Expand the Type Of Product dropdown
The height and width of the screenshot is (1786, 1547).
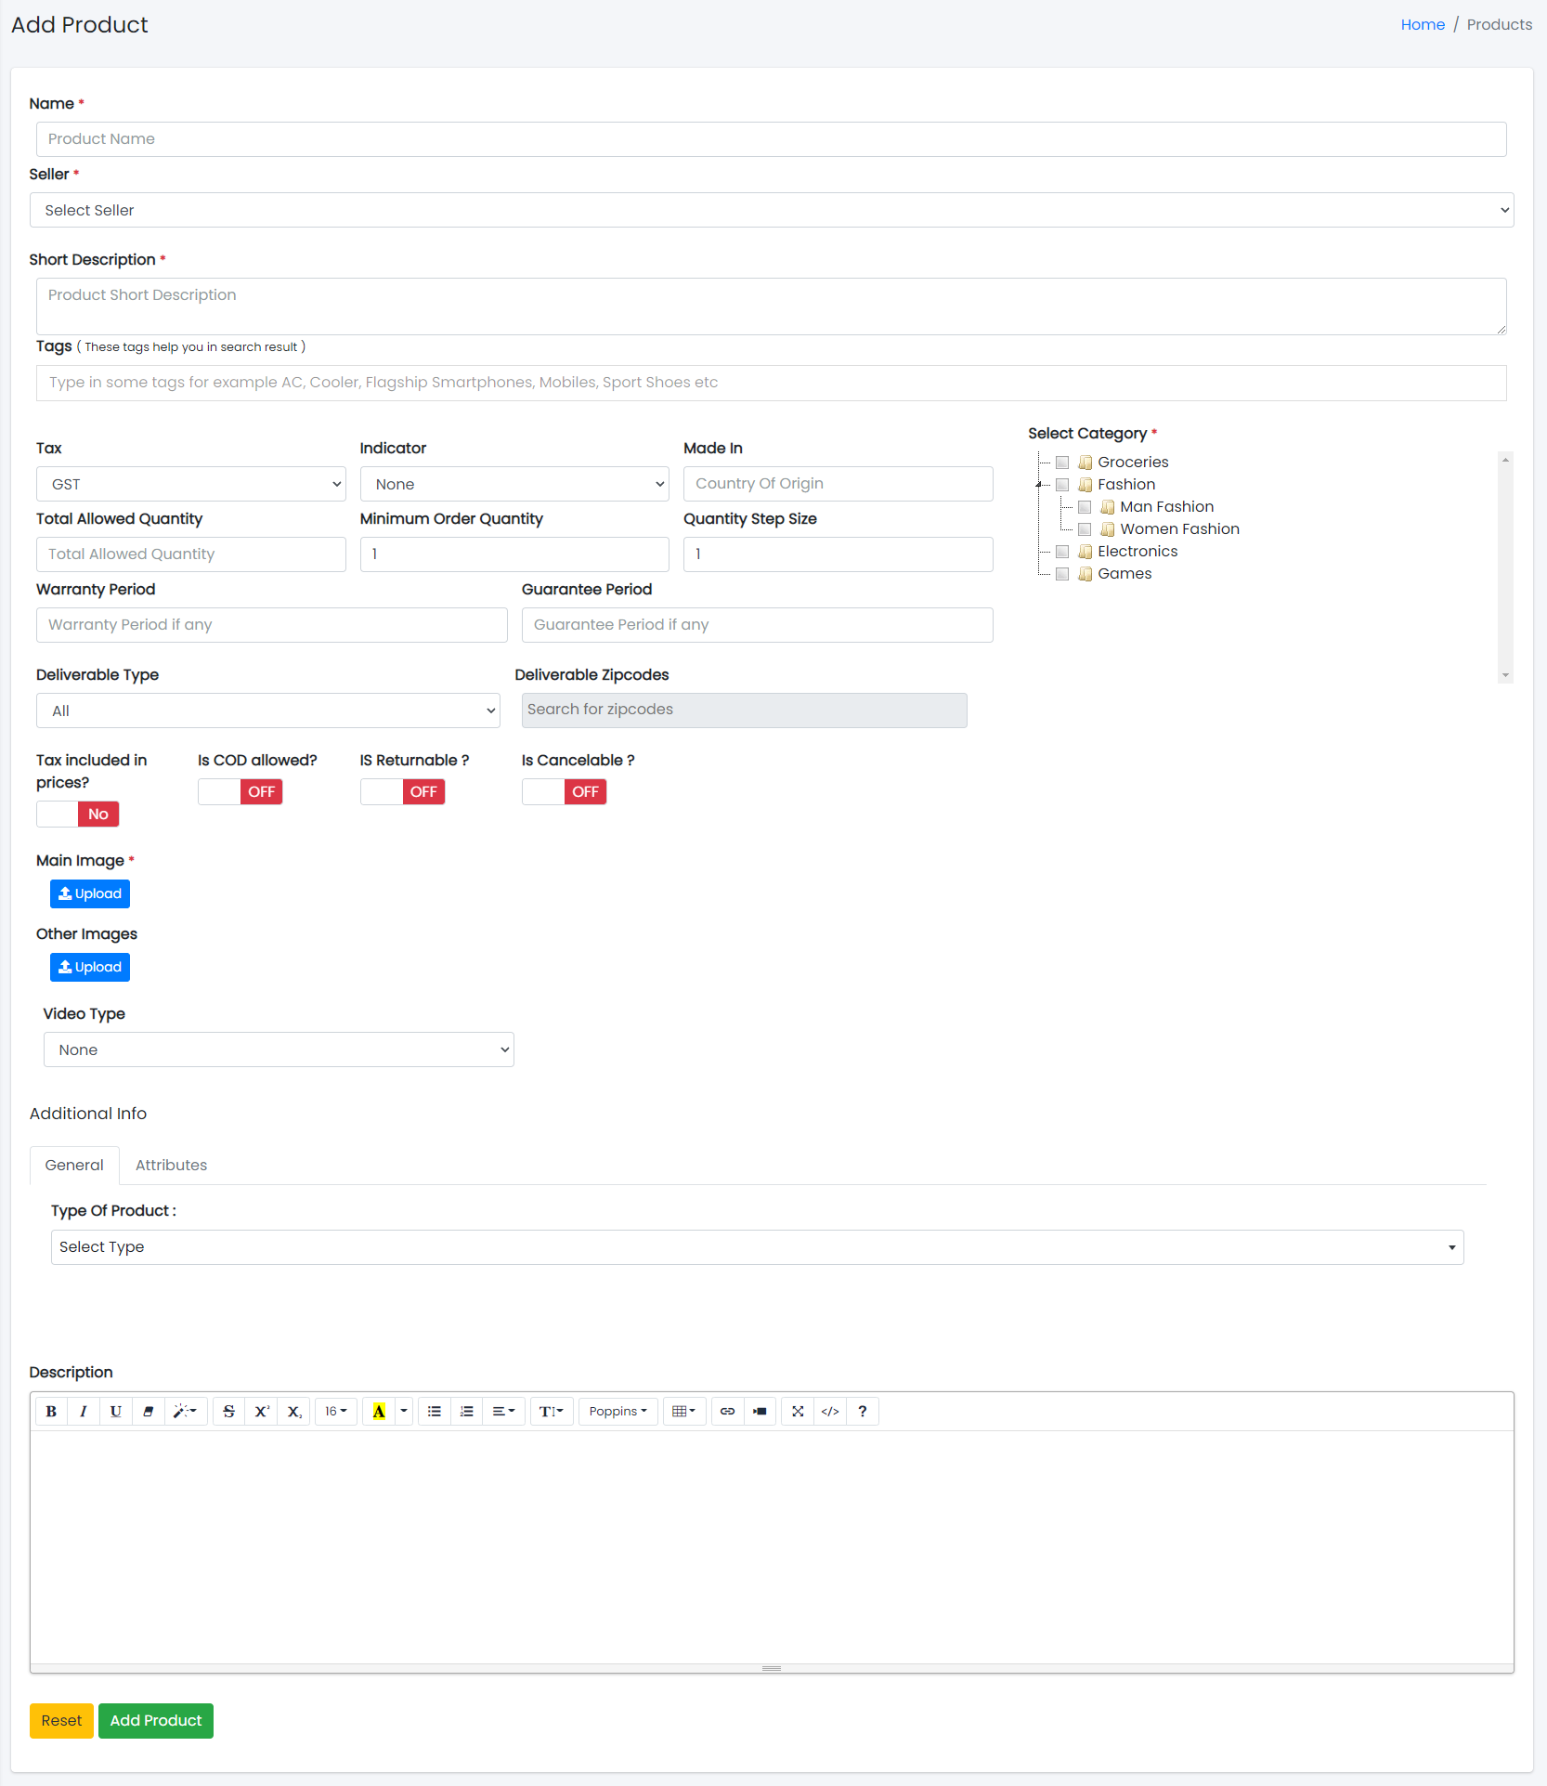[x=757, y=1246]
